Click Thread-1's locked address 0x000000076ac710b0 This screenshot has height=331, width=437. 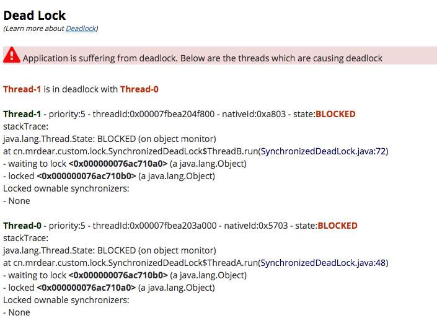[86, 176]
